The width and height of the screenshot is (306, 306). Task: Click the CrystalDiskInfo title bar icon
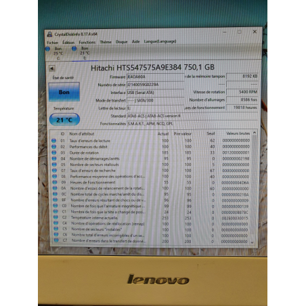coord(49,35)
